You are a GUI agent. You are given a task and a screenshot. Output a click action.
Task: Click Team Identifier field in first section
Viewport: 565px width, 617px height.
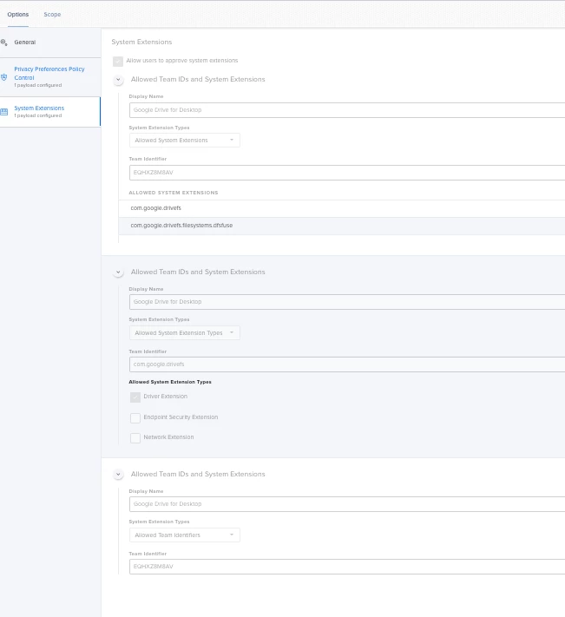(347, 173)
